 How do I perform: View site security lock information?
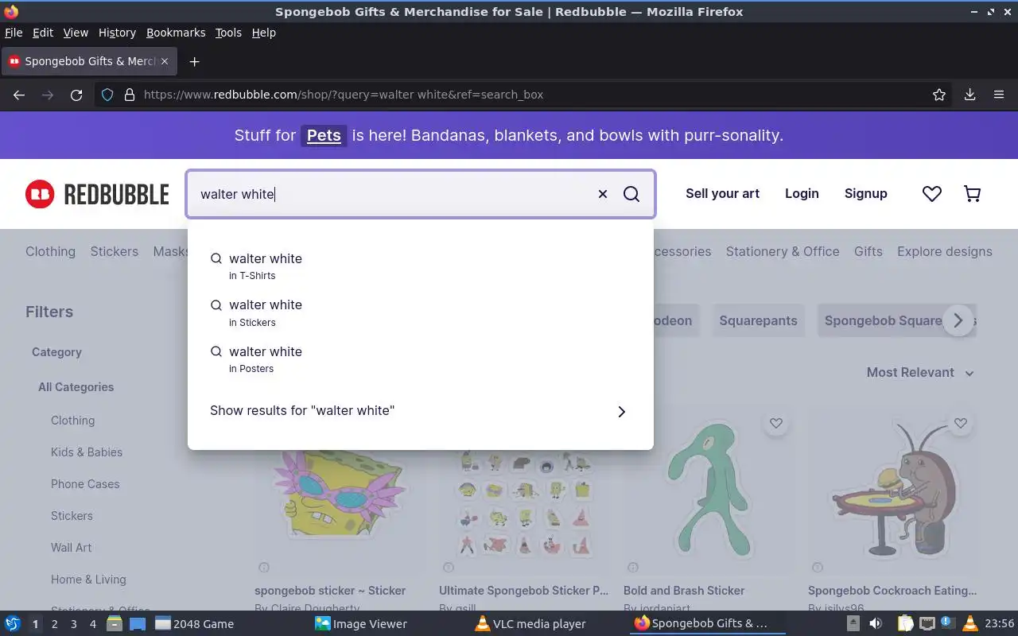pyautogui.click(x=129, y=95)
